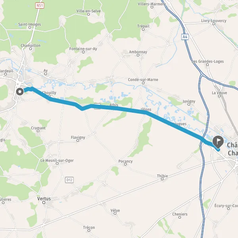The width and height of the screenshot is (238, 238).
Task: Select the Ambonnay village marker
Action: 138,55
